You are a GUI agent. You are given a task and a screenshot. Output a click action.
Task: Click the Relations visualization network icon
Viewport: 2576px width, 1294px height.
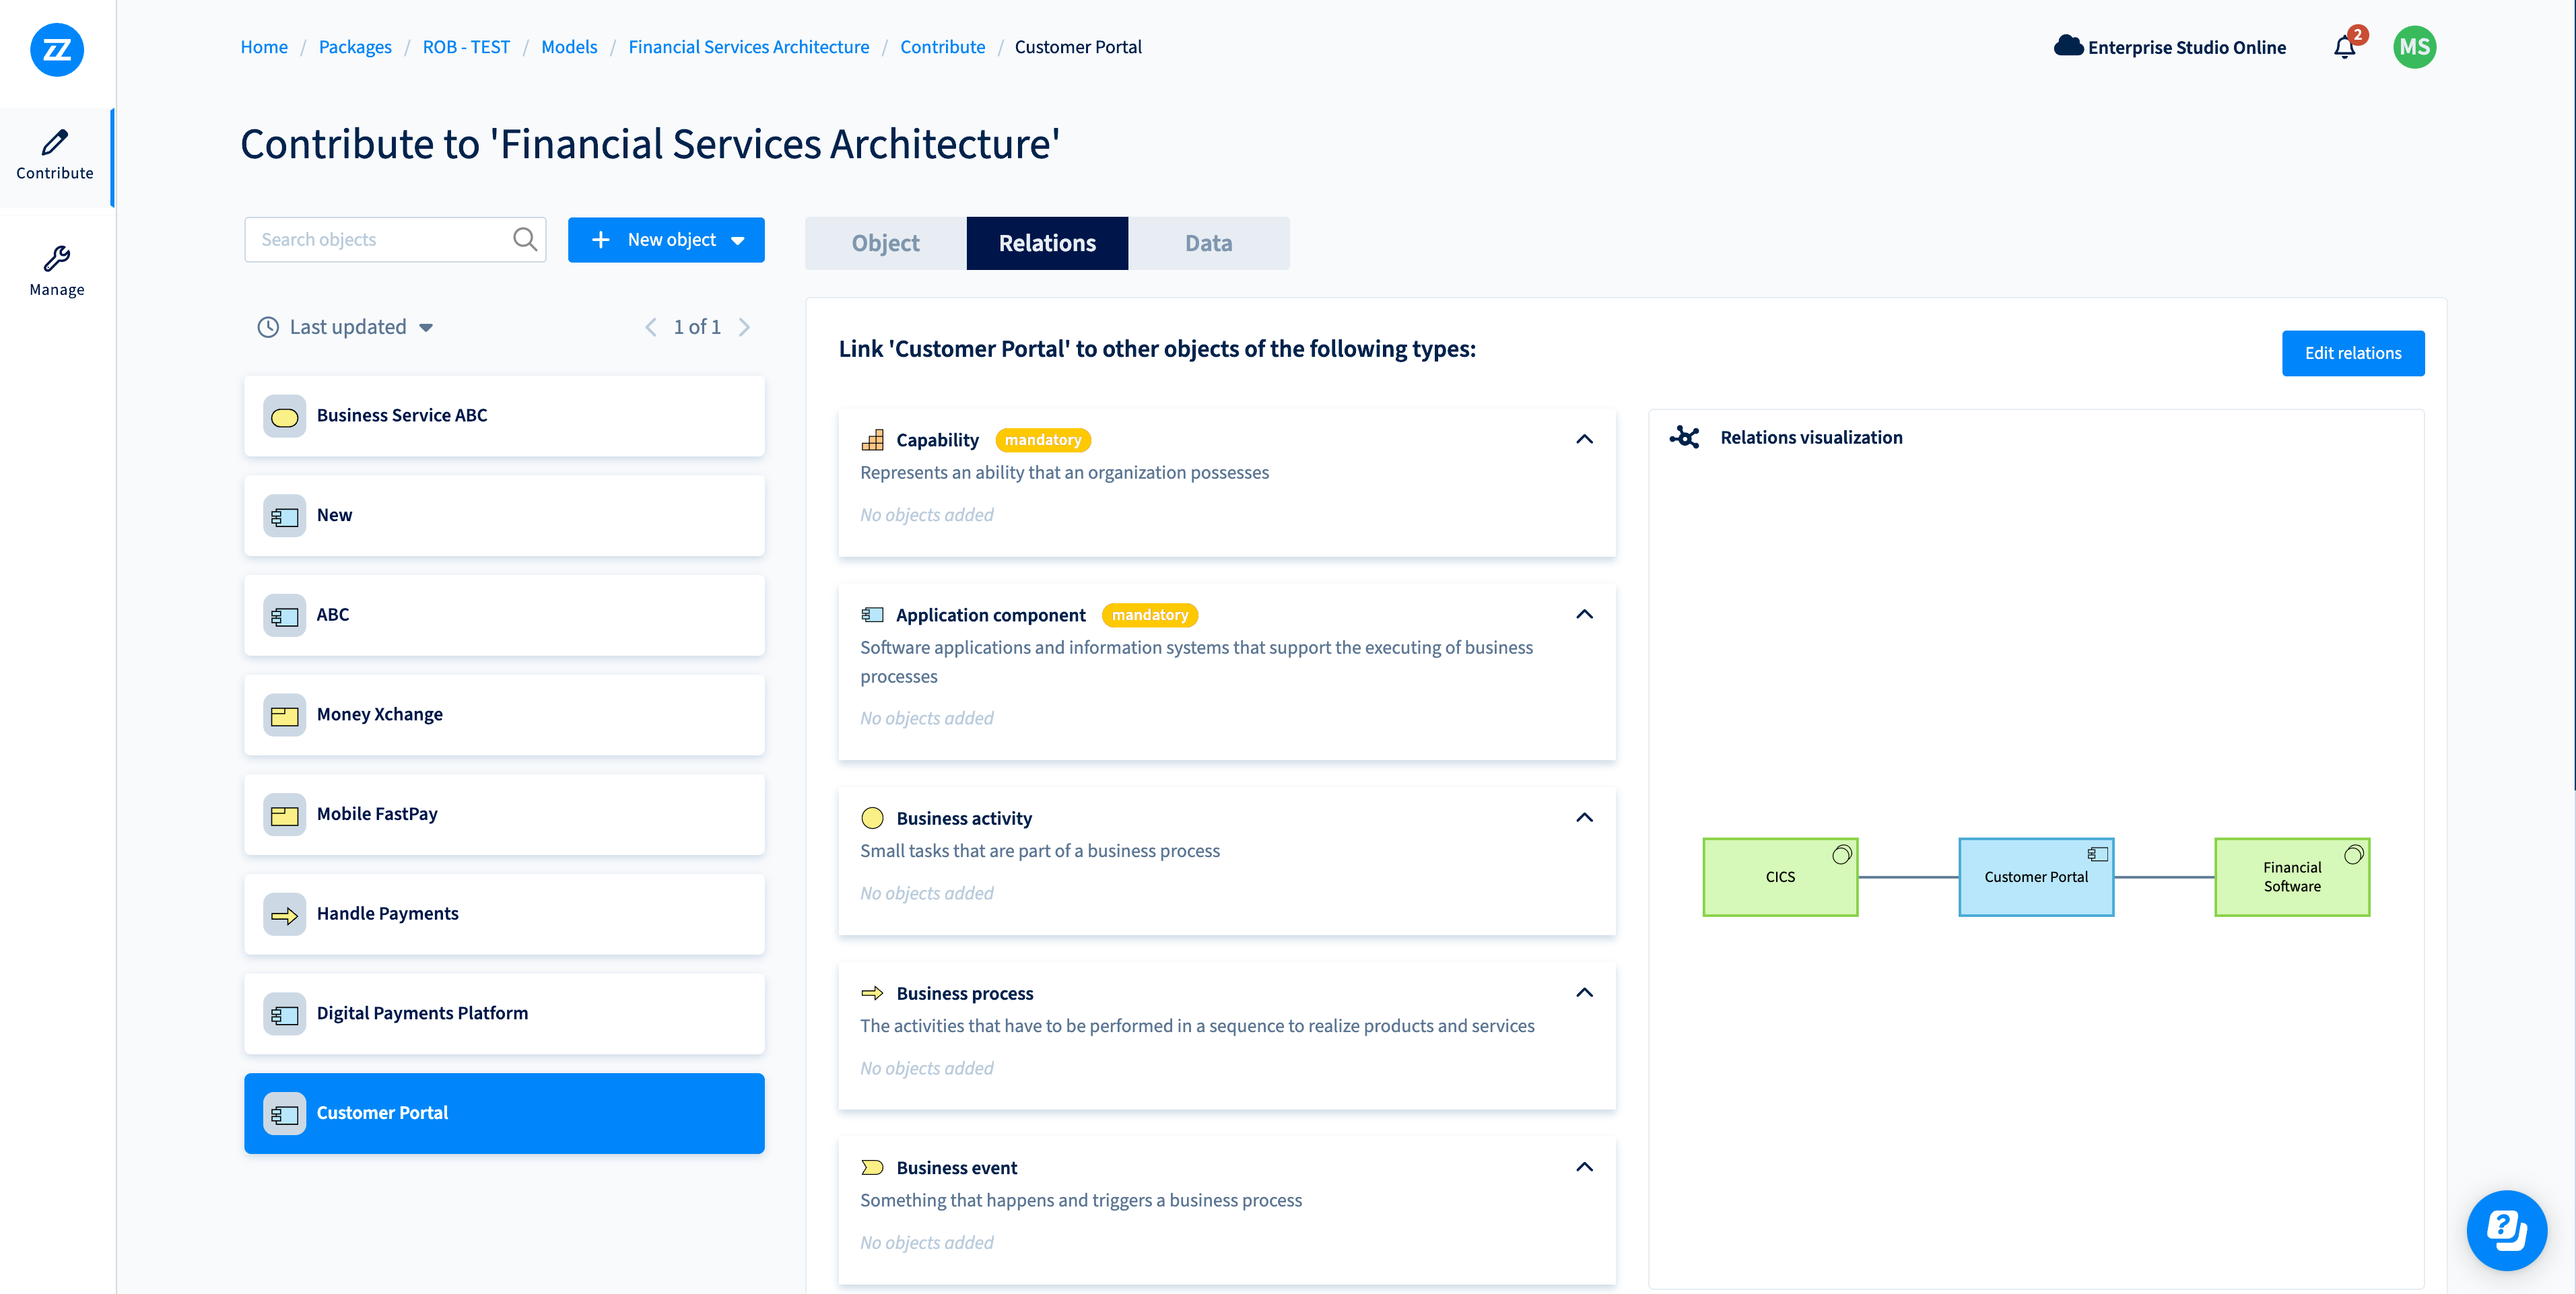[x=1685, y=437]
